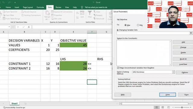Switch to Formulas tab
The image size is (193, 109).
[x=40, y=7]
